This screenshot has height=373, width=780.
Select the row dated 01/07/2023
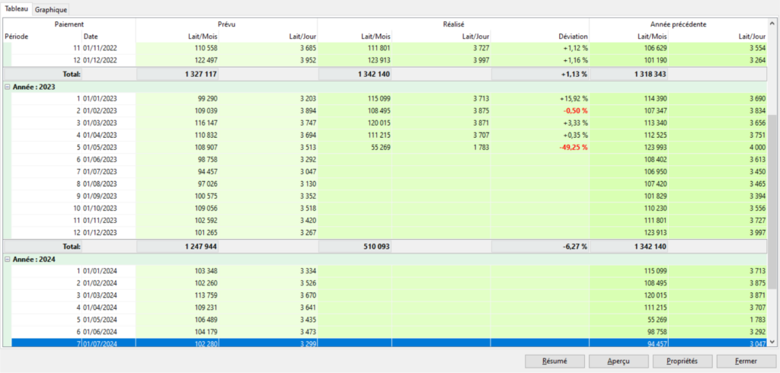click(385, 171)
